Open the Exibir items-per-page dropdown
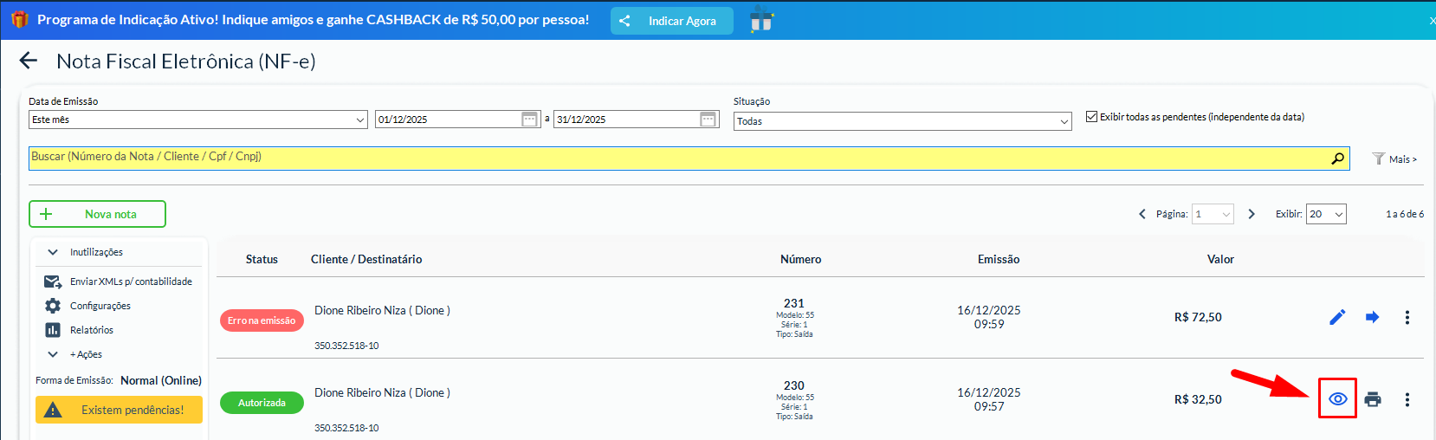1436x440 pixels. click(x=1325, y=214)
